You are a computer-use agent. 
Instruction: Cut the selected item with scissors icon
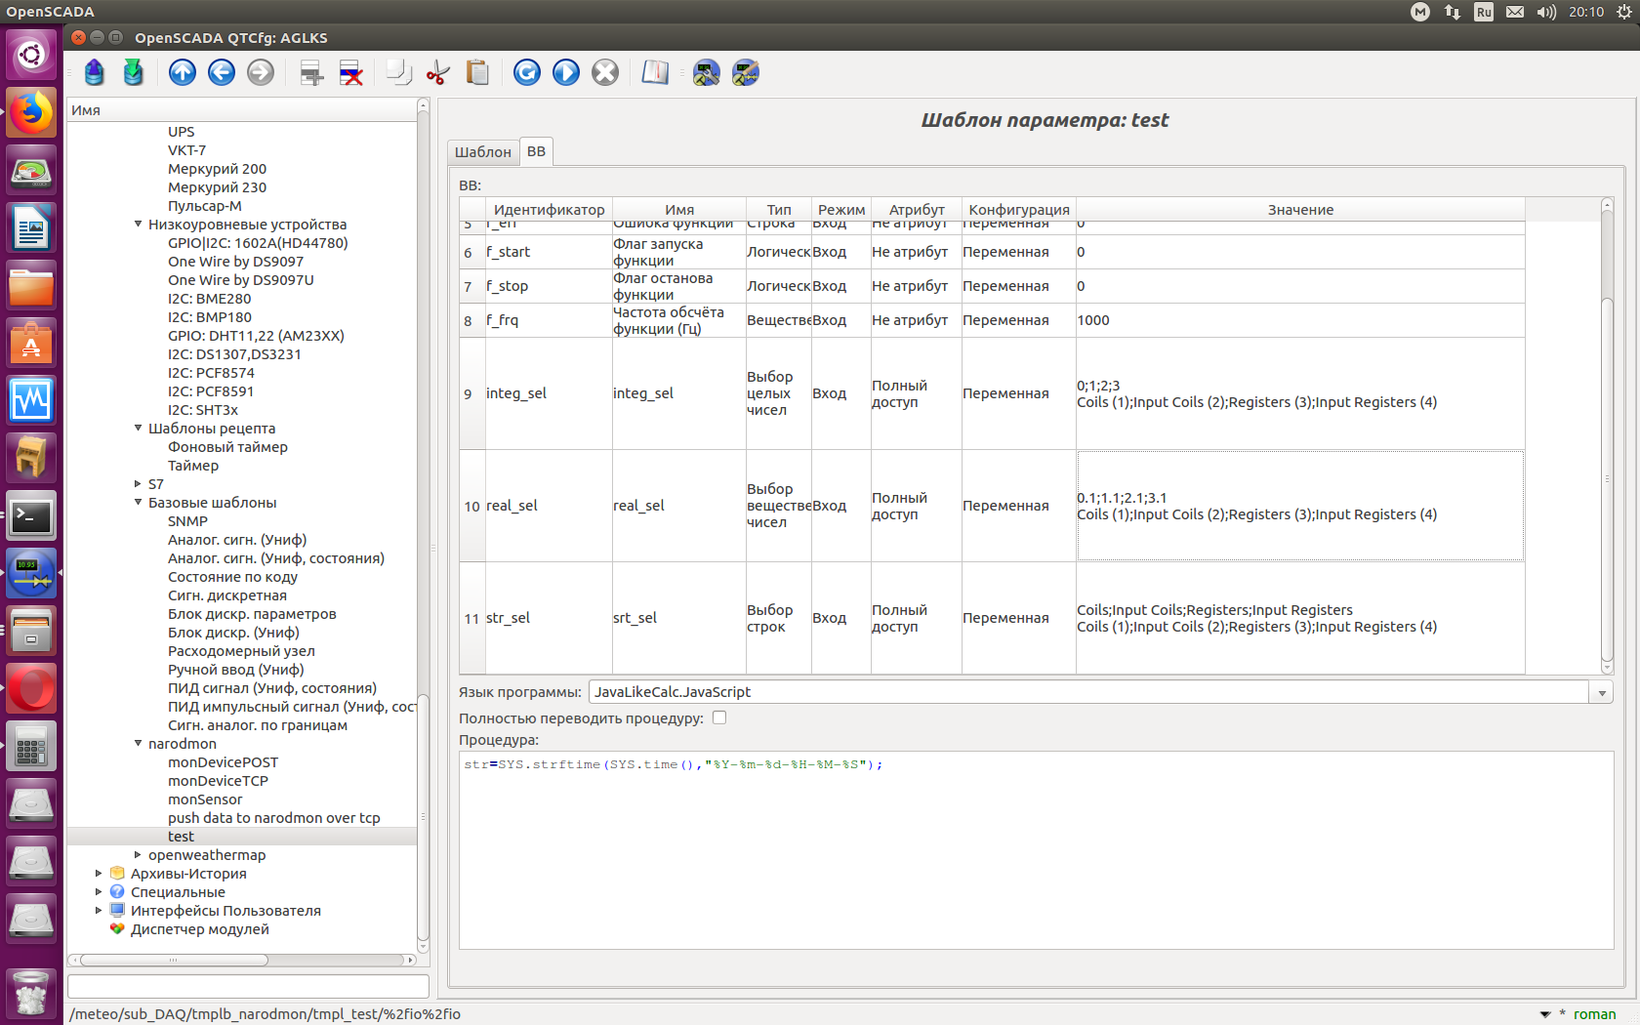pos(438,72)
